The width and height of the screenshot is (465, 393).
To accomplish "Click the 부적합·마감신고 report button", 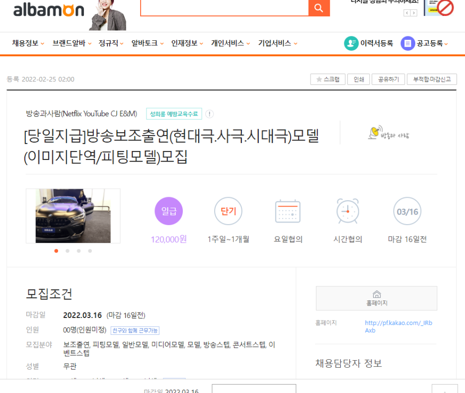I will 432,79.
